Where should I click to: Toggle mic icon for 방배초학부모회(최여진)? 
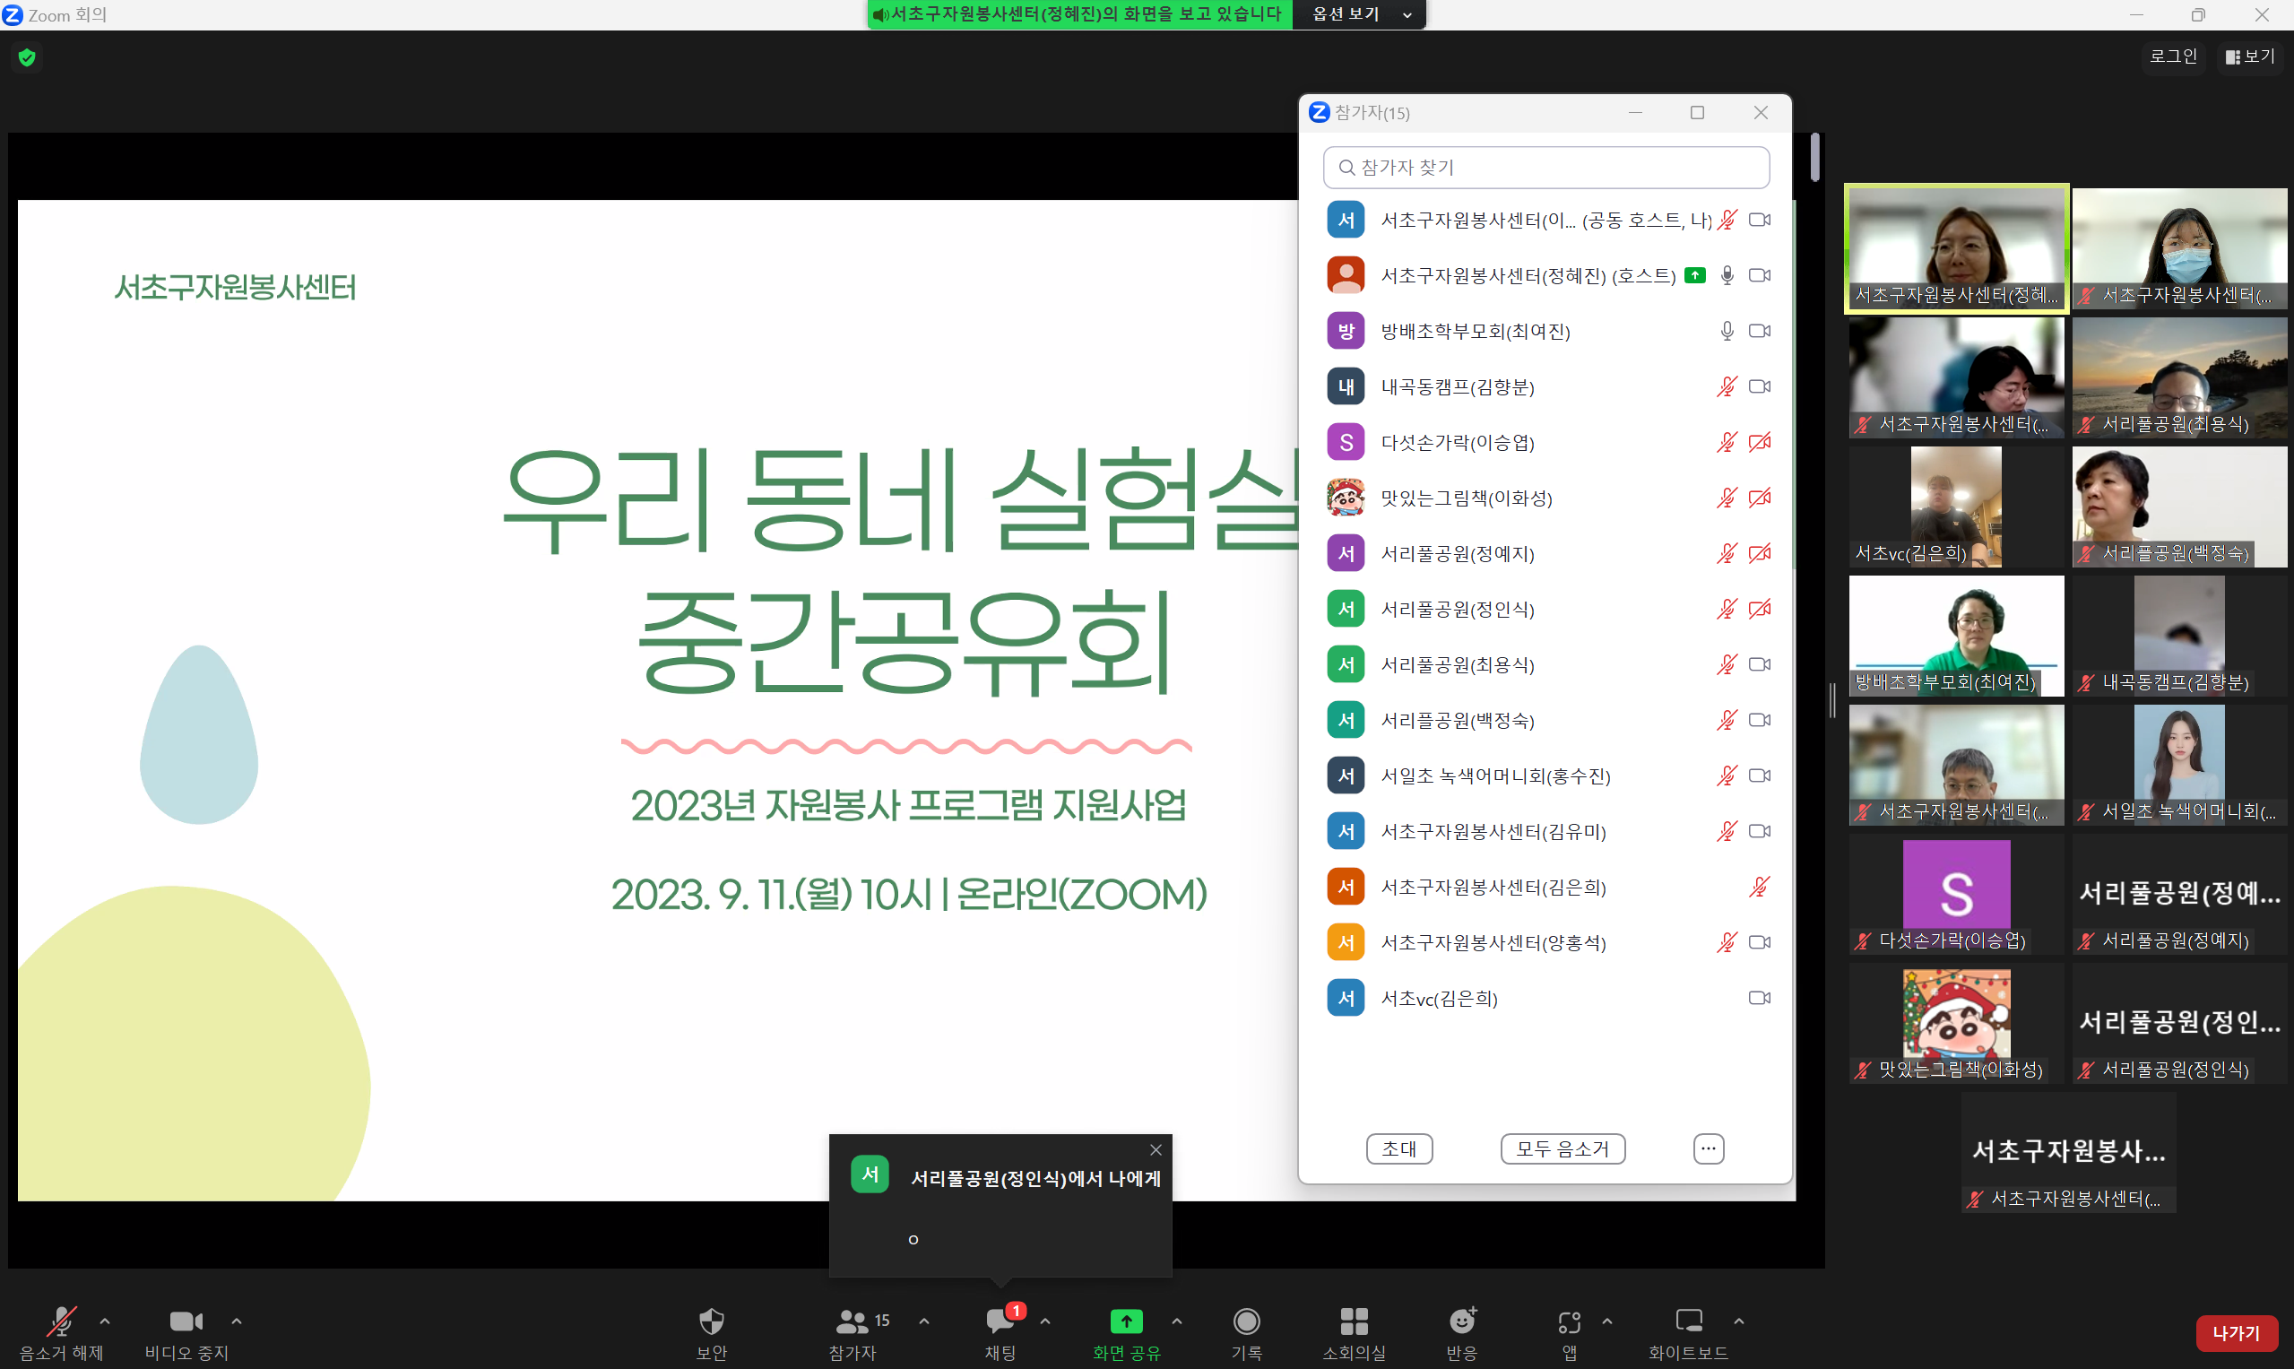1727,331
